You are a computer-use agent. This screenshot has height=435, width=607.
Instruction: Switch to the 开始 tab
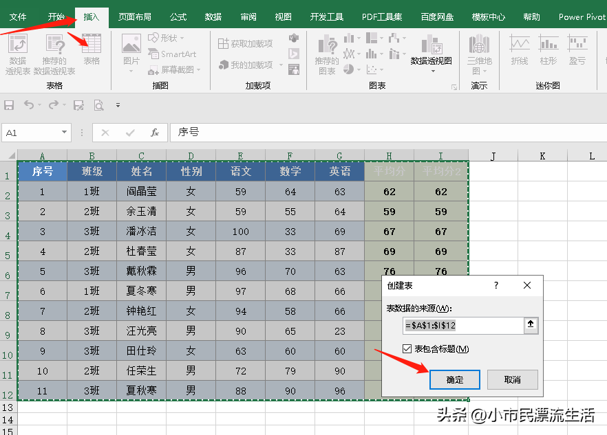point(56,17)
